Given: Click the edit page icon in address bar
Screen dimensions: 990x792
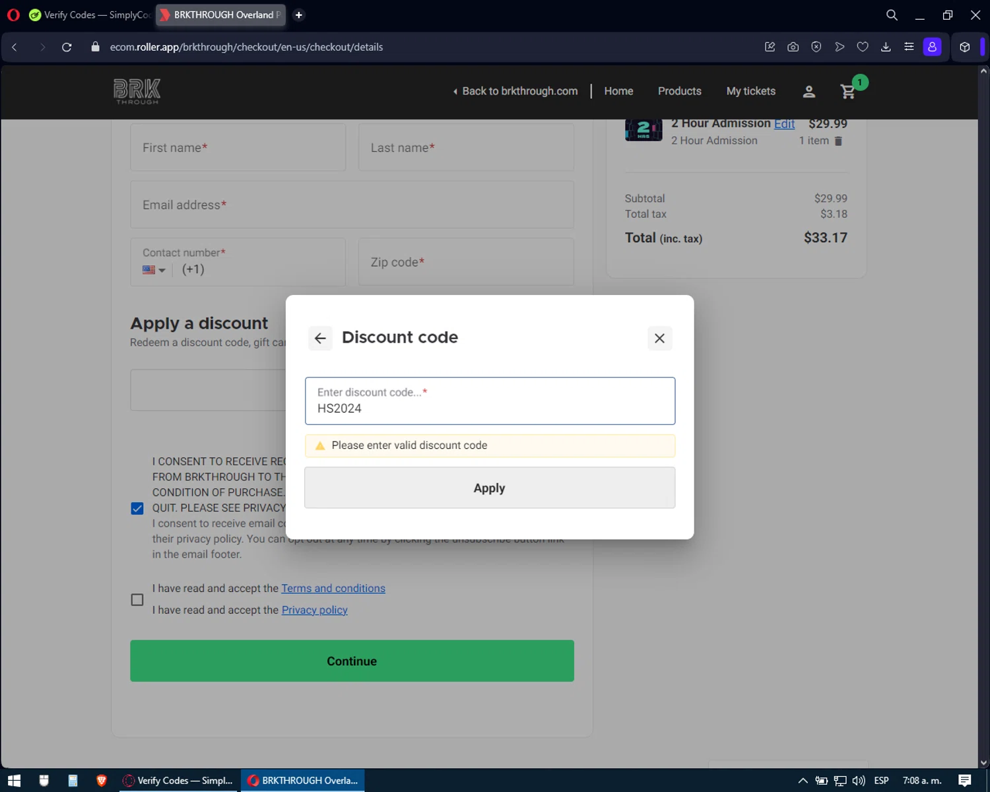Looking at the screenshot, I should [770, 47].
